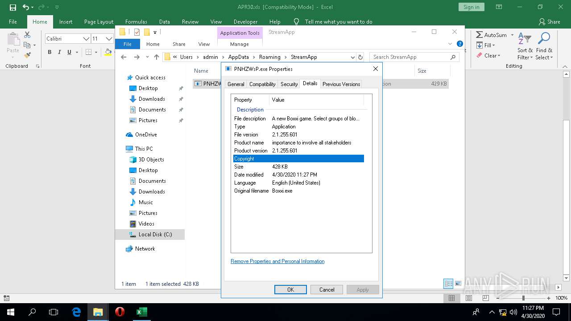Select the Copyright property row
571x321 pixels.
point(298,159)
